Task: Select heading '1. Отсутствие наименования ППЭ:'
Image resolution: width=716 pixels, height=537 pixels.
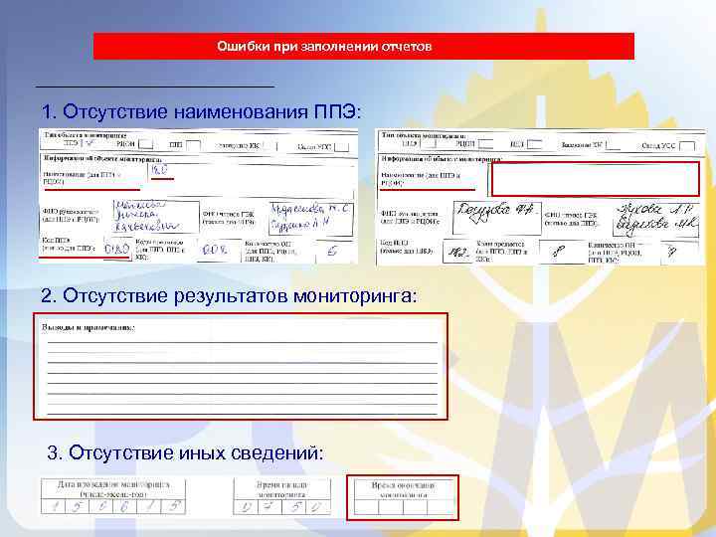Action: [201, 111]
